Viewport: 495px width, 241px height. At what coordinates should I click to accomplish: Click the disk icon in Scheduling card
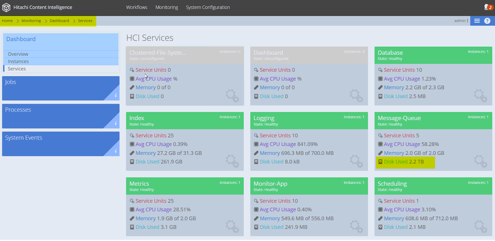pos(380,227)
